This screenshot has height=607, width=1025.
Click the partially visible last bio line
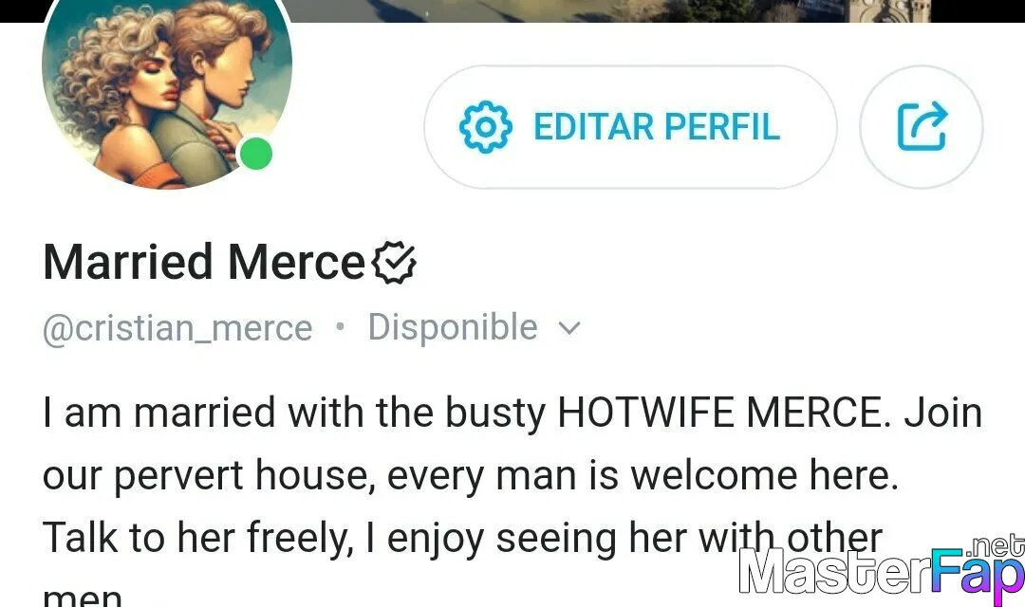pos(83,597)
